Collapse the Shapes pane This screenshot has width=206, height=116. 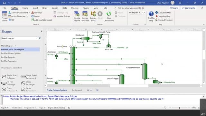(x=41, y=31)
